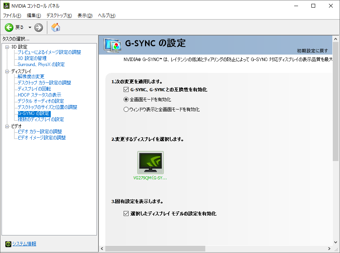This screenshot has height=253, width=340.
Task: Click the vertical scrollbar in settings pane
Action: coord(335,114)
